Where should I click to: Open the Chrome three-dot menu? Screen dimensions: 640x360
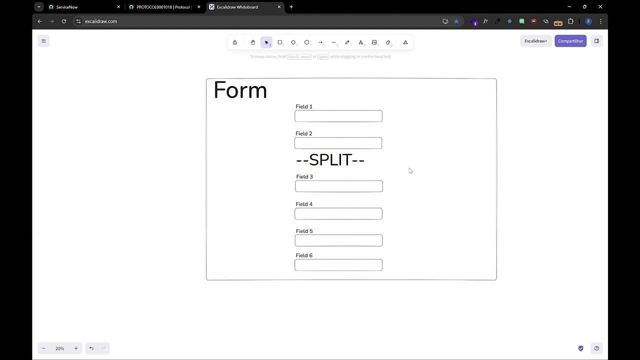(600, 21)
